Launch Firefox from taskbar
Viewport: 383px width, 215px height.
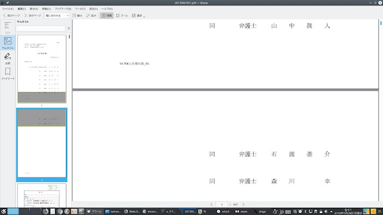click(x=45, y=211)
